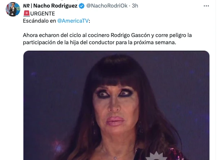Click the red siren emoji
The width and height of the screenshot is (217, 160).
(26, 14)
